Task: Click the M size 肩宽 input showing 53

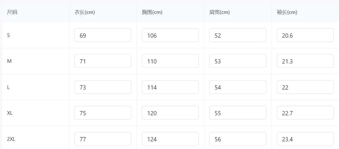Action: pyautogui.click(x=238, y=61)
